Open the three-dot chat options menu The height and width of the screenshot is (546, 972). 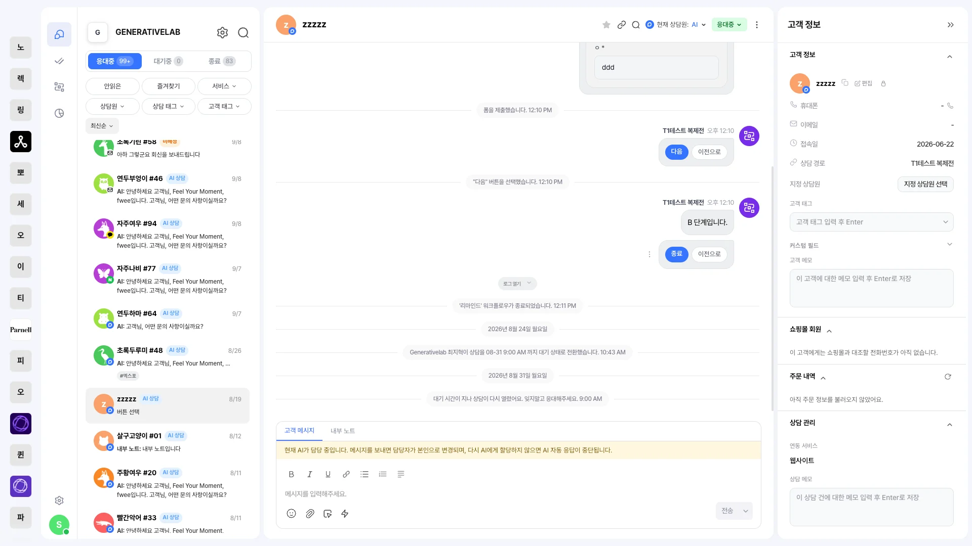(x=757, y=25)
